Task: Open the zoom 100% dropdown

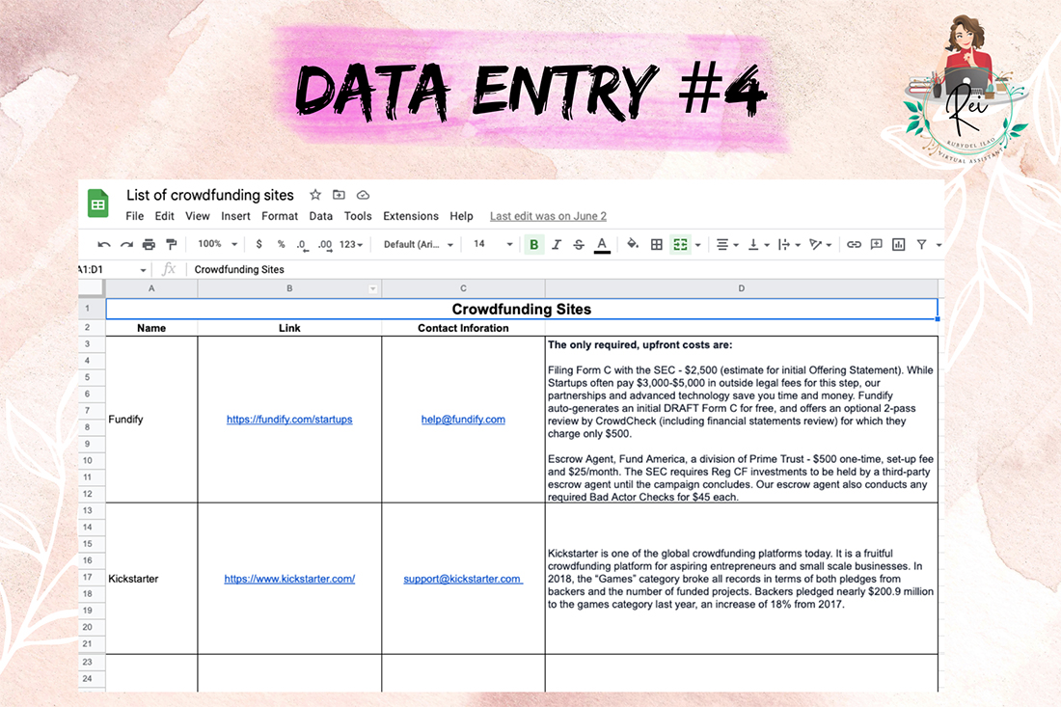Action: pyautogui.click(x=217, y=244)
